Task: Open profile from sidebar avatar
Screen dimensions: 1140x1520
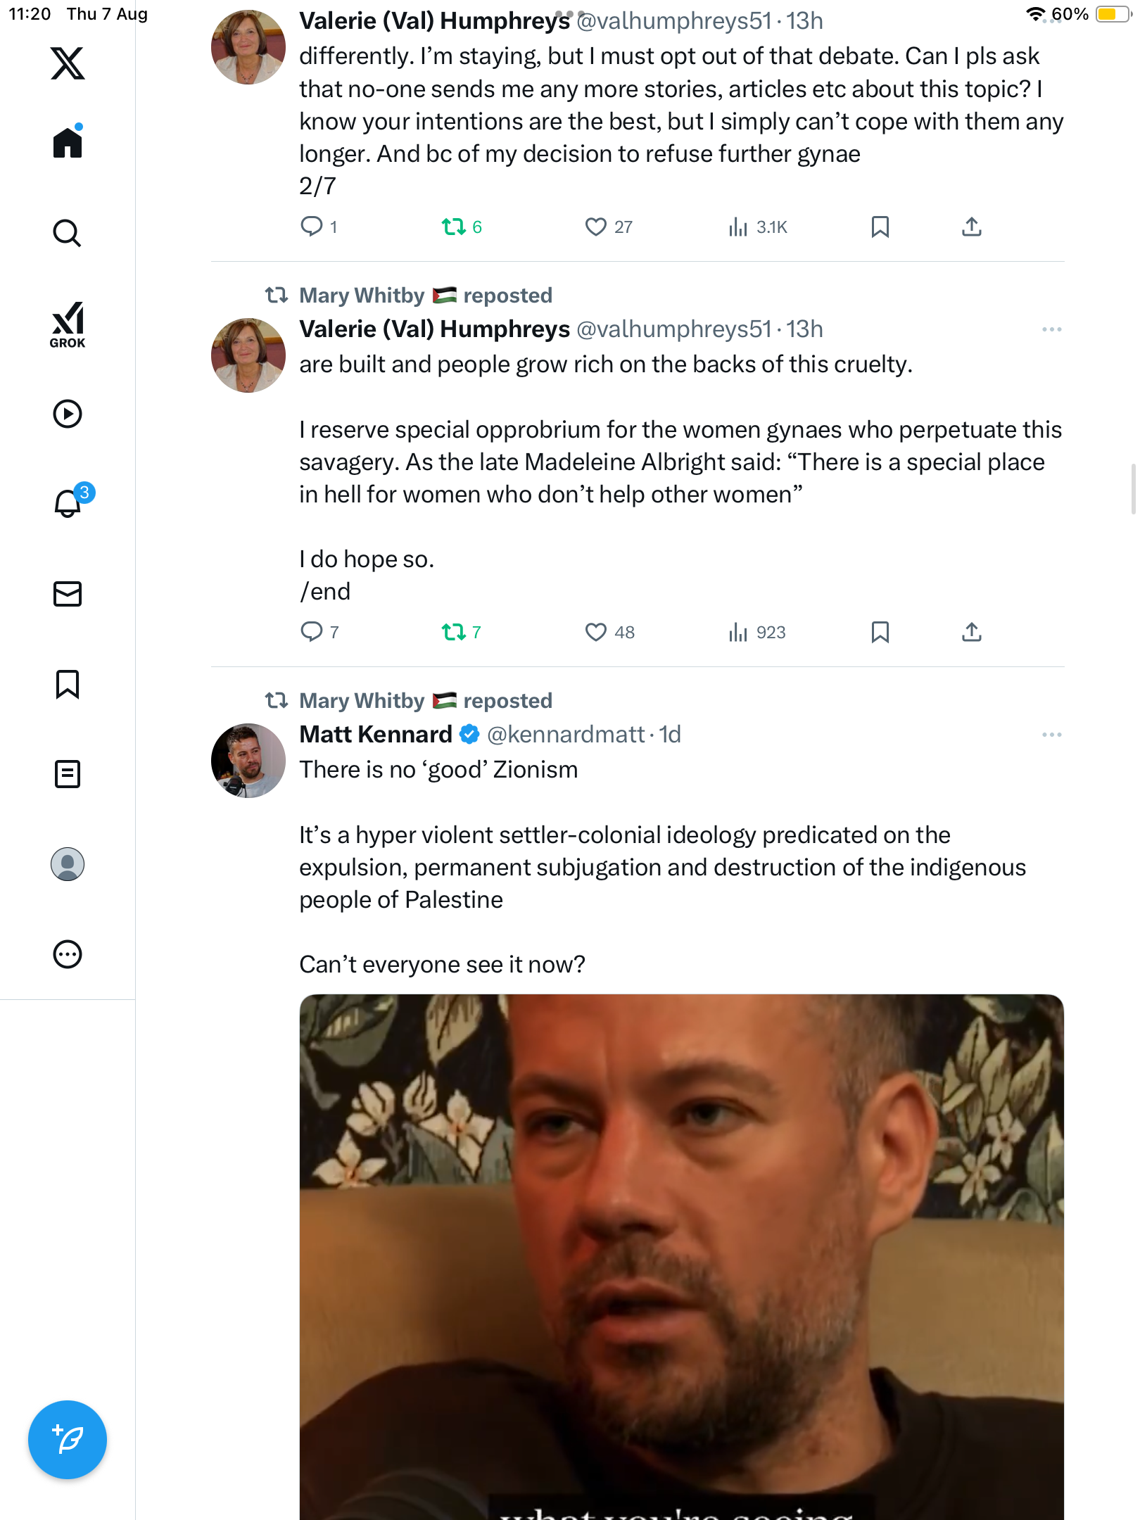Action: coord(68,864)
